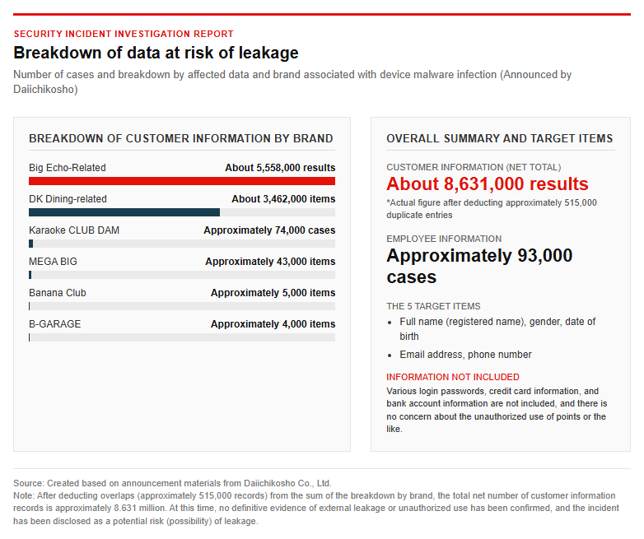Click the value 'Approximately 4,000 items'
The width and height of the screenshot is (644, 539).
[273, 324]
